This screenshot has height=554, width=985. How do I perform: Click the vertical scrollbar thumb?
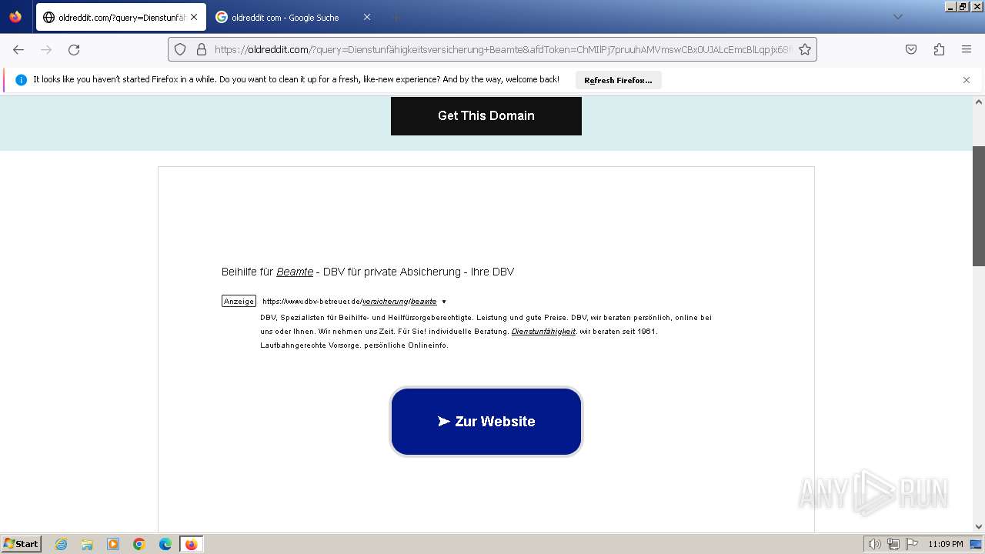979,206
